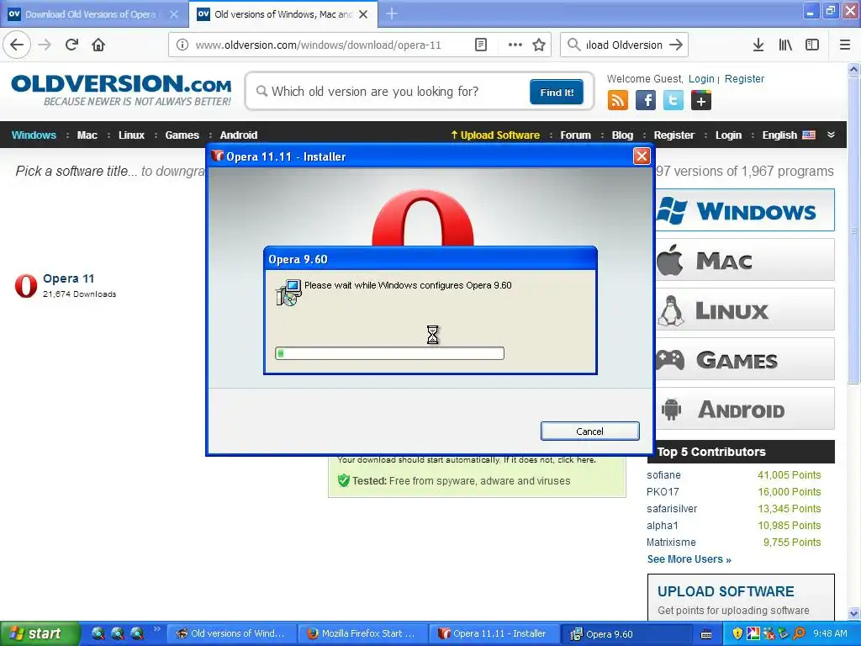The width and height of the screenshot is (861, 646).
Task: Open the Firefox library icon
Action: tap(785, 45)
